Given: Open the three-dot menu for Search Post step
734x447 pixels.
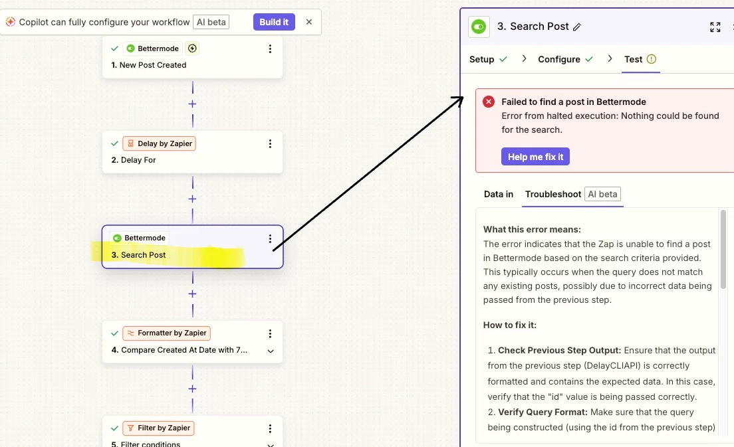Looking at the screenshot, I should (270, 239).
